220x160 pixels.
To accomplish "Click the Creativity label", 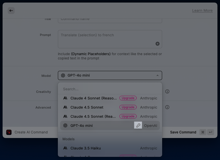I will pyautogui.click(x=44, y=92).
